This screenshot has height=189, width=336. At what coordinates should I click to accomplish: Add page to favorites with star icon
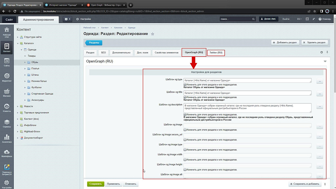(152, 34)
